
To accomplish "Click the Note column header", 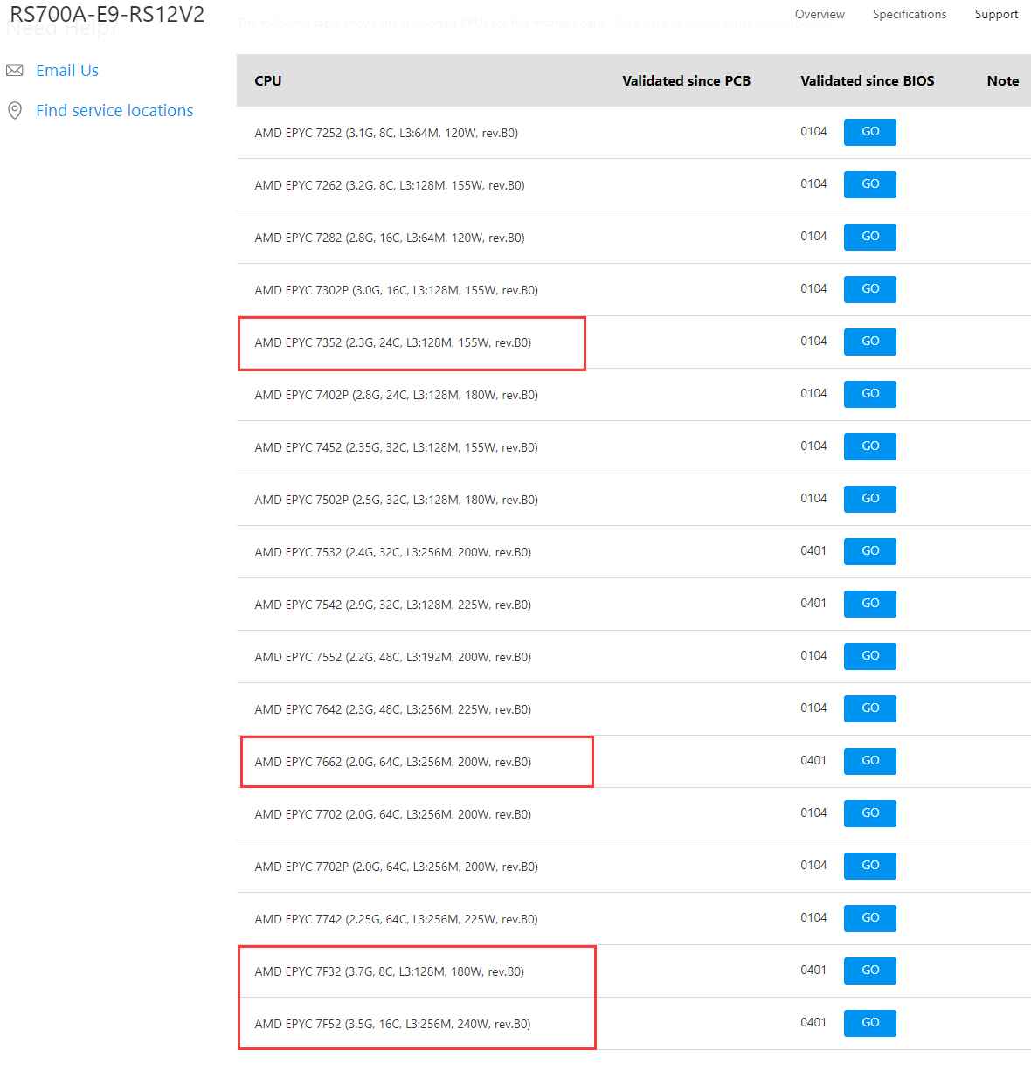I will tap(1003, 80).
